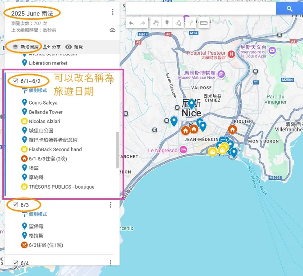The height and width of the screenshot is (276, 303).
Task: Click Nicolas Alziari yellow shop icon
Action: [x=24, y=121]
